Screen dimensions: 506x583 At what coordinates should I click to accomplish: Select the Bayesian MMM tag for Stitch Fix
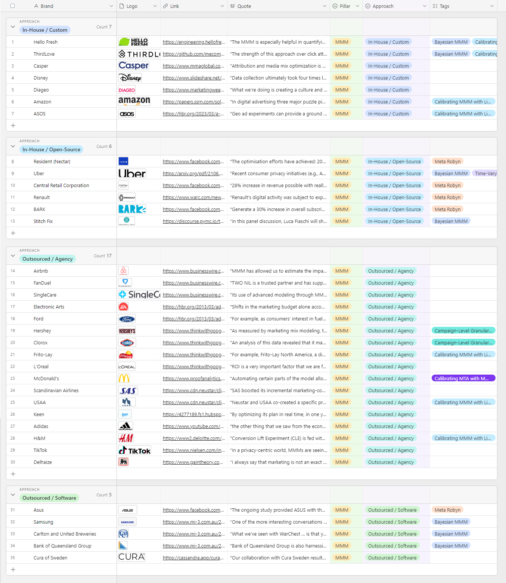click(451, 221)
